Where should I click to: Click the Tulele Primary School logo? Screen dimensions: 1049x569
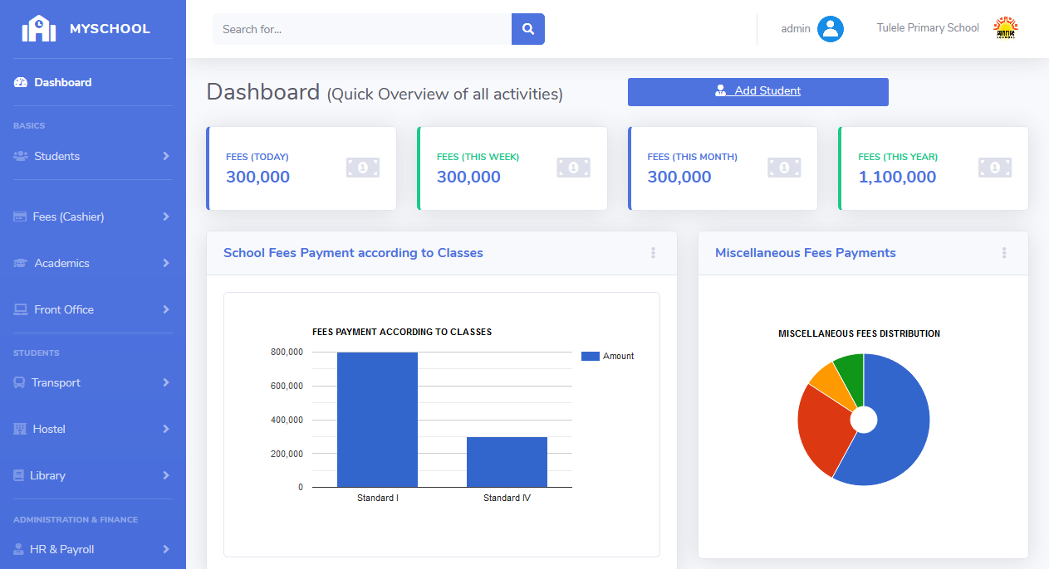point(1006,28)
